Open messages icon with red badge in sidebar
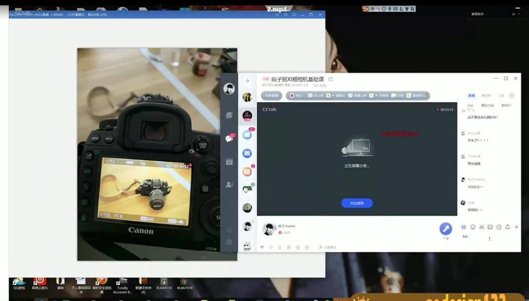 coord(229,138)
